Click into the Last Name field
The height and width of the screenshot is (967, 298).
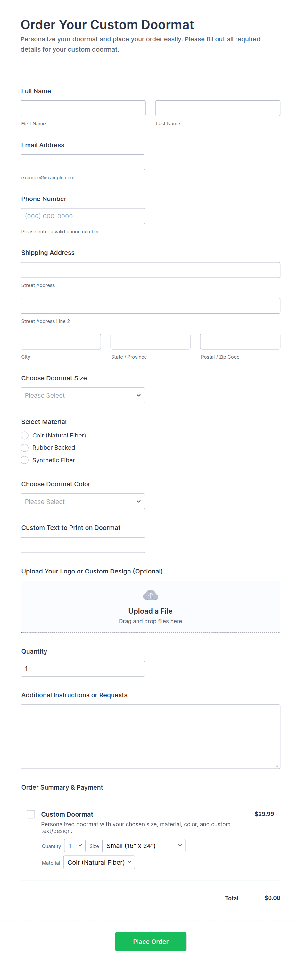tap(217, 108)
